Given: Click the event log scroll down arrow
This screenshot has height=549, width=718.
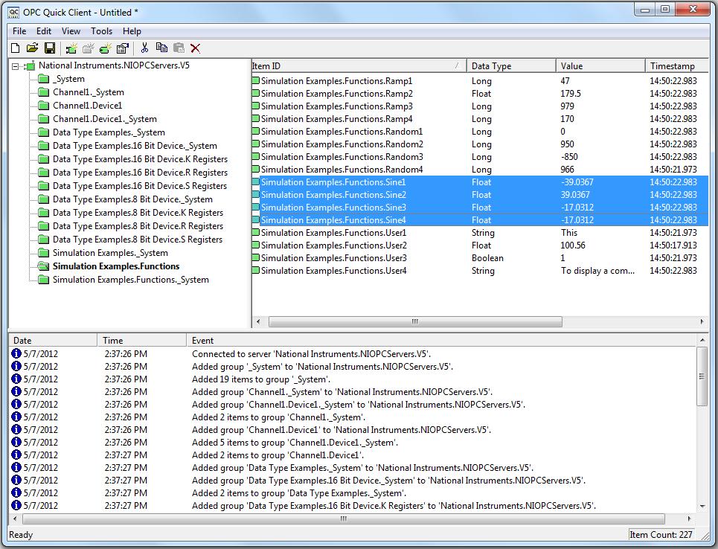Looking at the screenshot, I should tap(702, 507).
